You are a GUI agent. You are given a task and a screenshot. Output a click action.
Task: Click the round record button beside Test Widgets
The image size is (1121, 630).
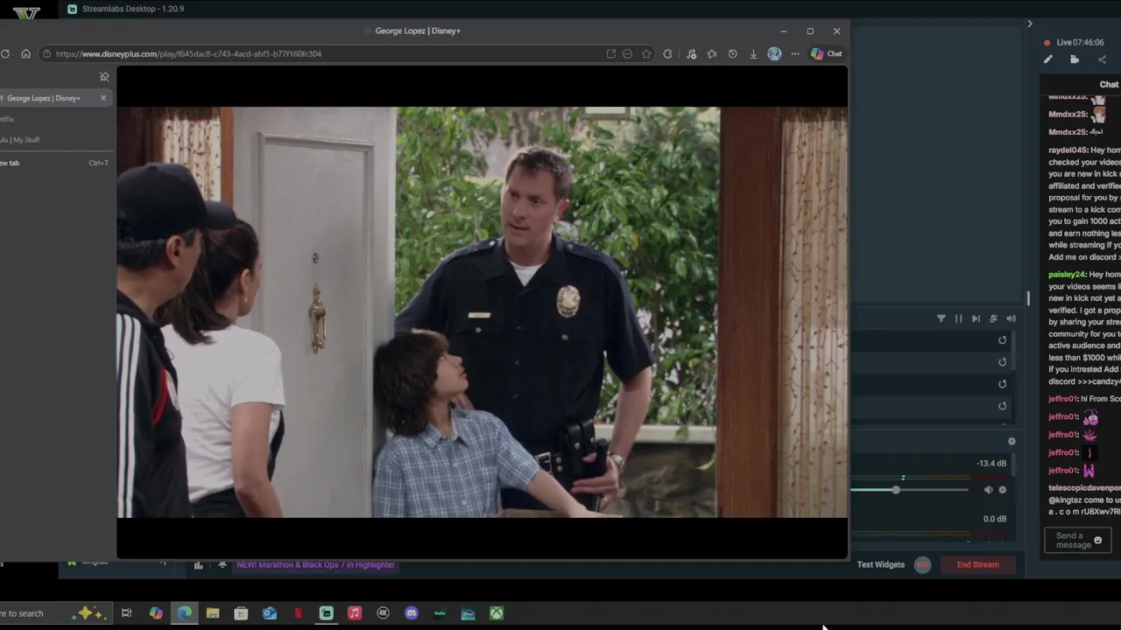pos(922,564)
